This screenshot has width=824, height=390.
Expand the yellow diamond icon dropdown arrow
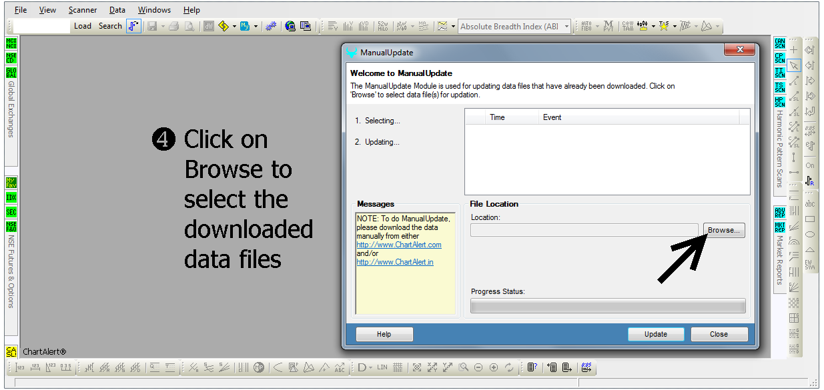(234, 27)
